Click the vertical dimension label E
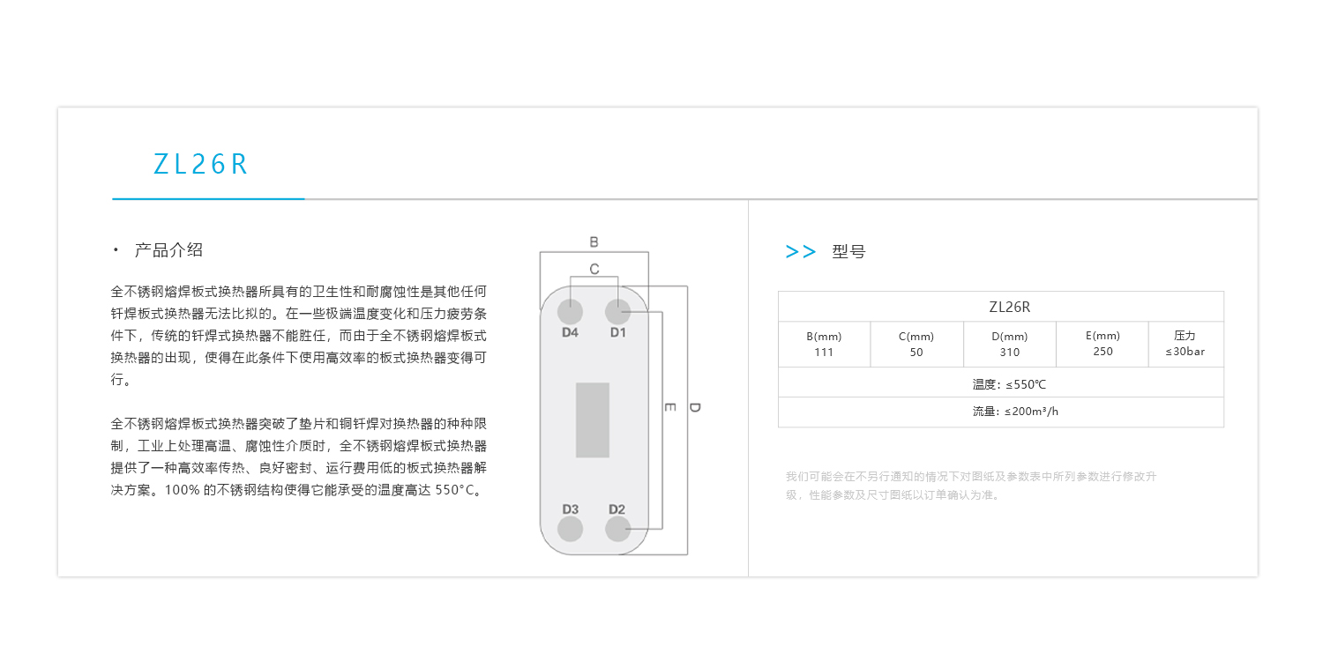The image size is (1323, 661). tap(670, 407)
